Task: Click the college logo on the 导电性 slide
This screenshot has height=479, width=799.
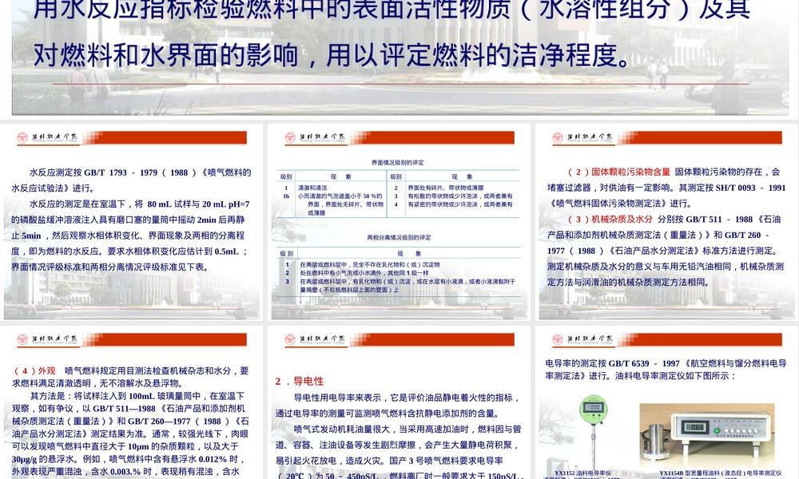Action: point(314,339)
